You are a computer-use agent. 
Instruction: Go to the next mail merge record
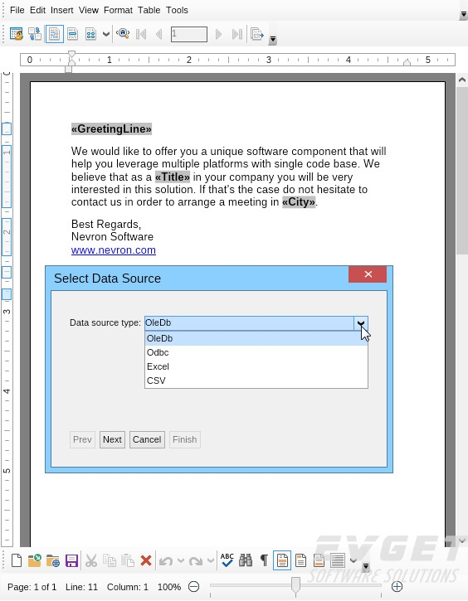[218, 34]
